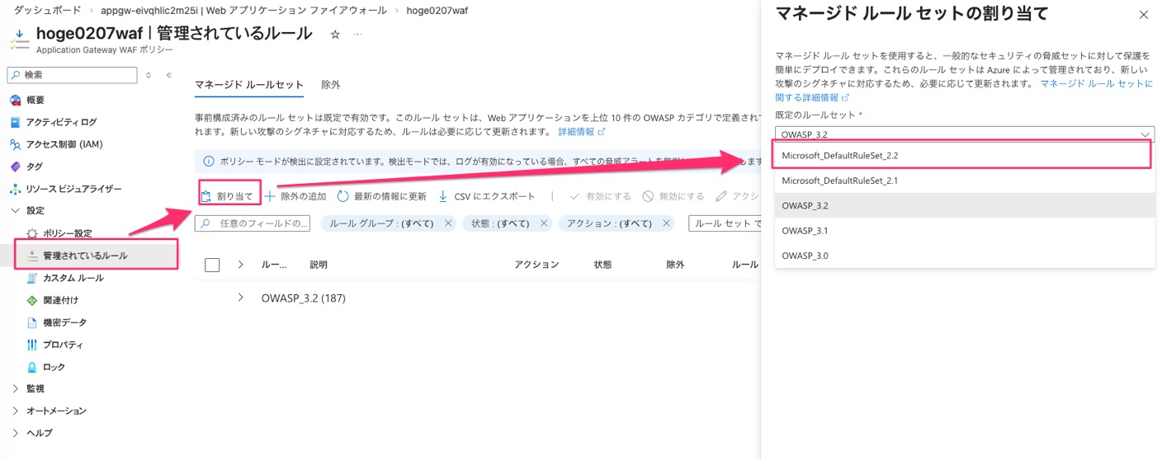Collapse the sidebar with double chevron
1162x460 pixels.
[x=169, y=75]
